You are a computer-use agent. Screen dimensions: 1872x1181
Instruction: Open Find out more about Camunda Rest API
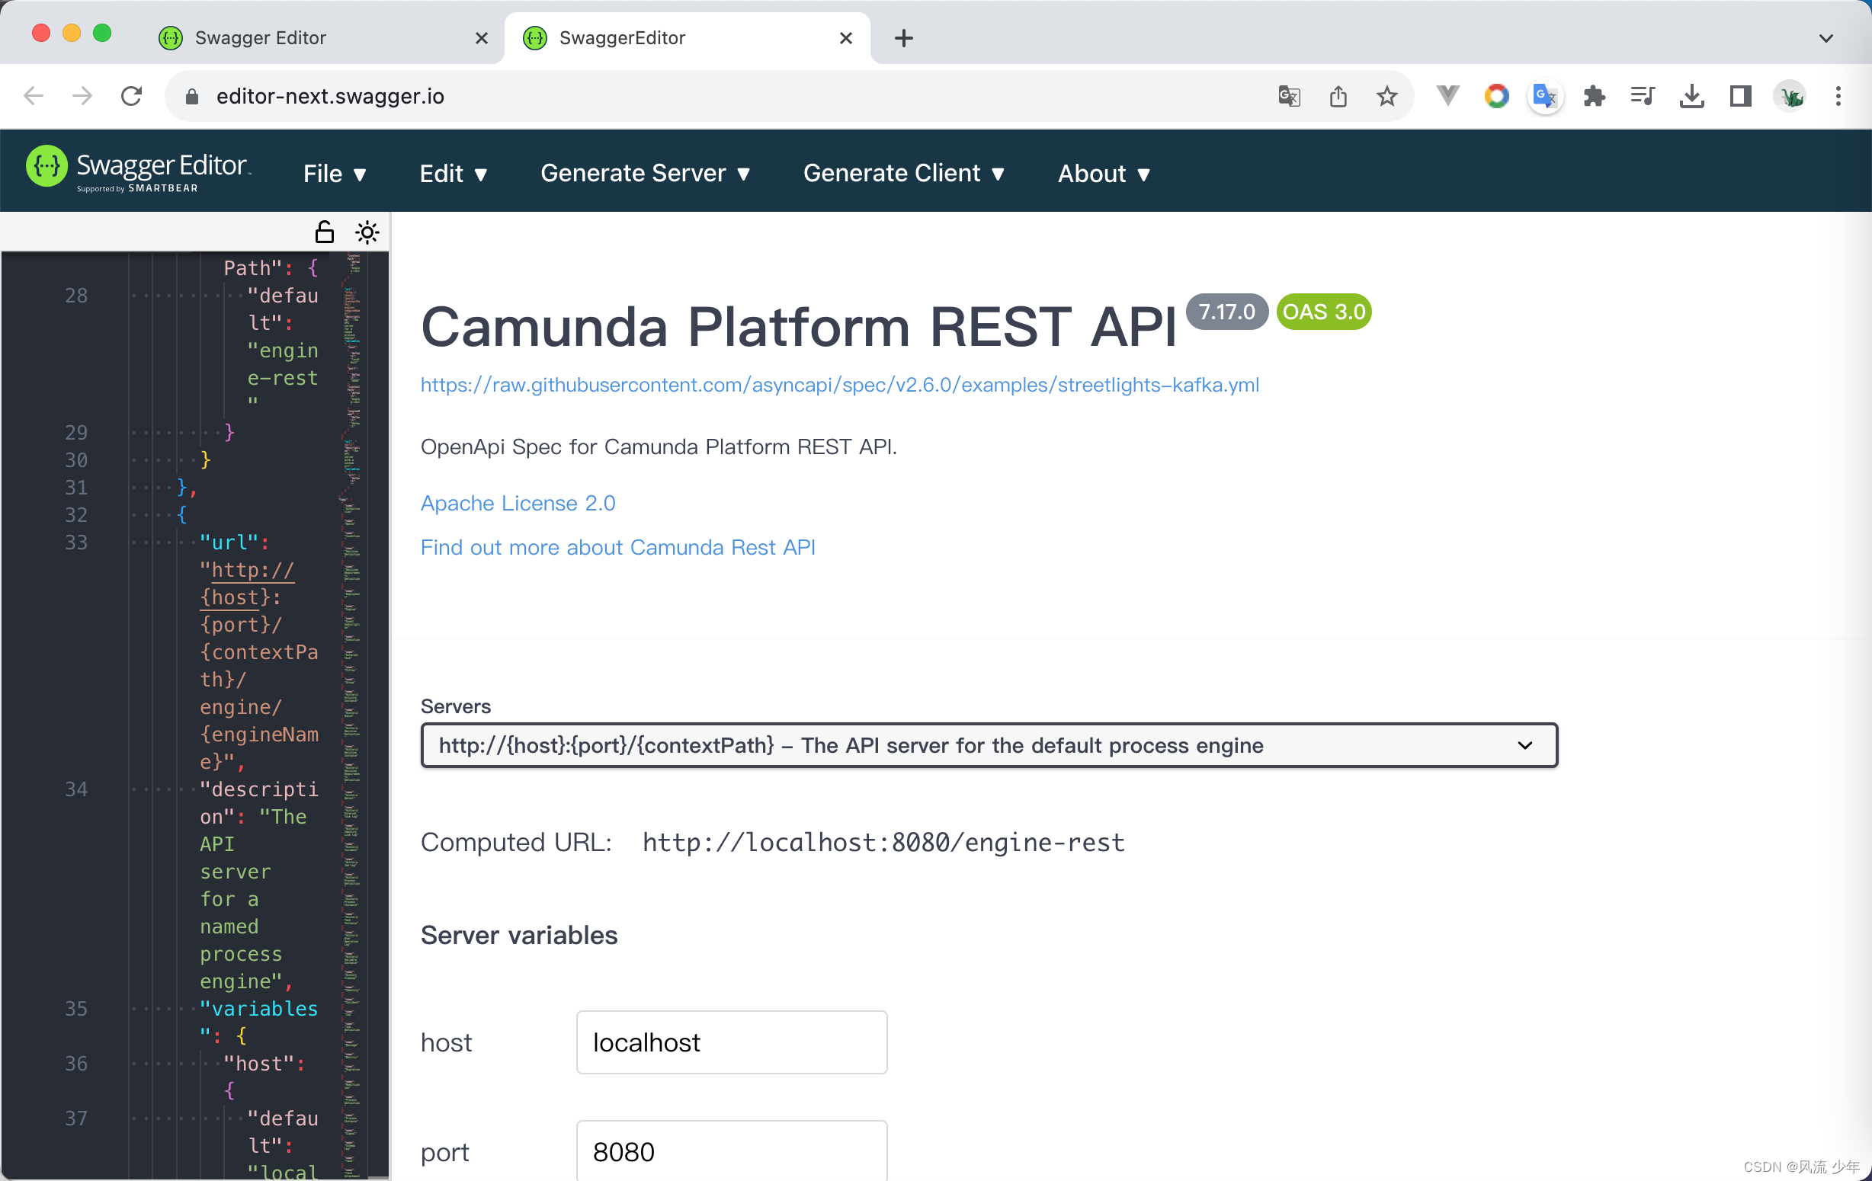pos(618,547)
